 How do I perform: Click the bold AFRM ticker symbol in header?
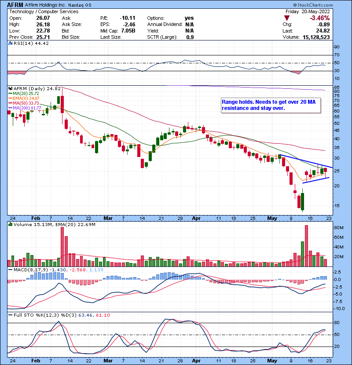(x=15, y=5)
